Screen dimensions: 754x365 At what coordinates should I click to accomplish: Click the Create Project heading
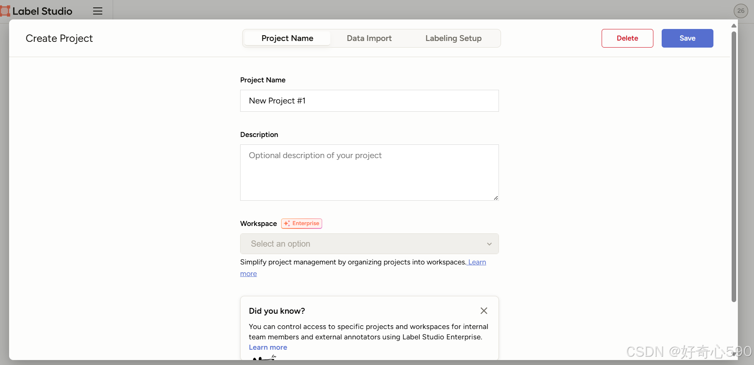(x=59, y=38)
